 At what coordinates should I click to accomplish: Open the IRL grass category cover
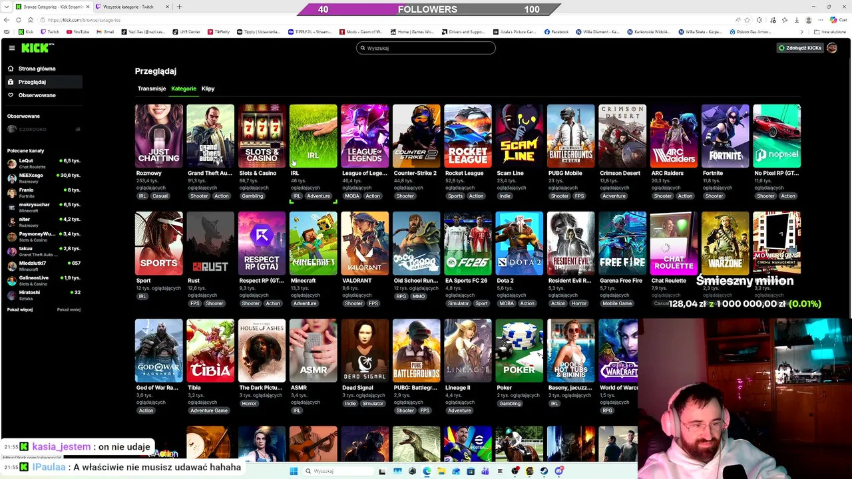coord(314,136)
